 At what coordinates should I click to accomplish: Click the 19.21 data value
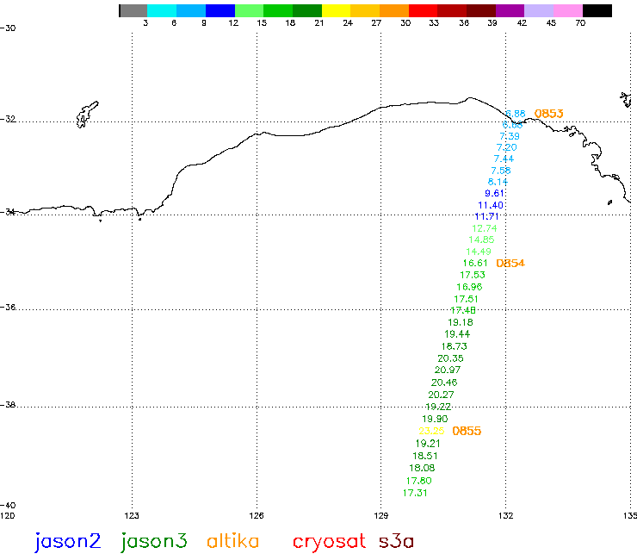click(428, 444)
